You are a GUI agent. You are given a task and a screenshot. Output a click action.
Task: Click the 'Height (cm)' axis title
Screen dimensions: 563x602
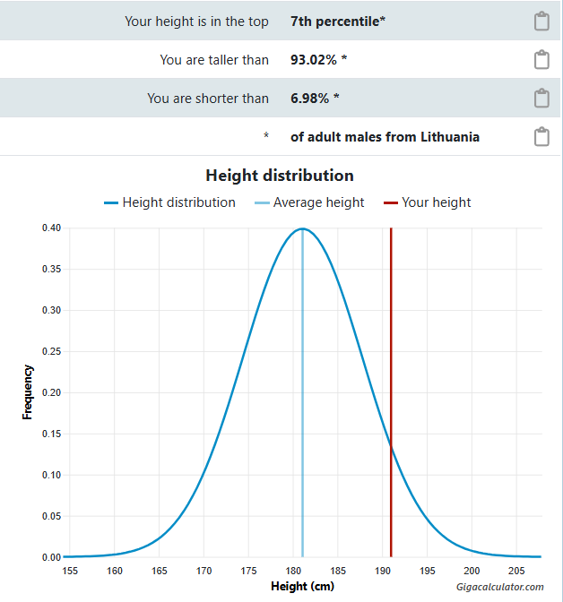click(302, 586)
